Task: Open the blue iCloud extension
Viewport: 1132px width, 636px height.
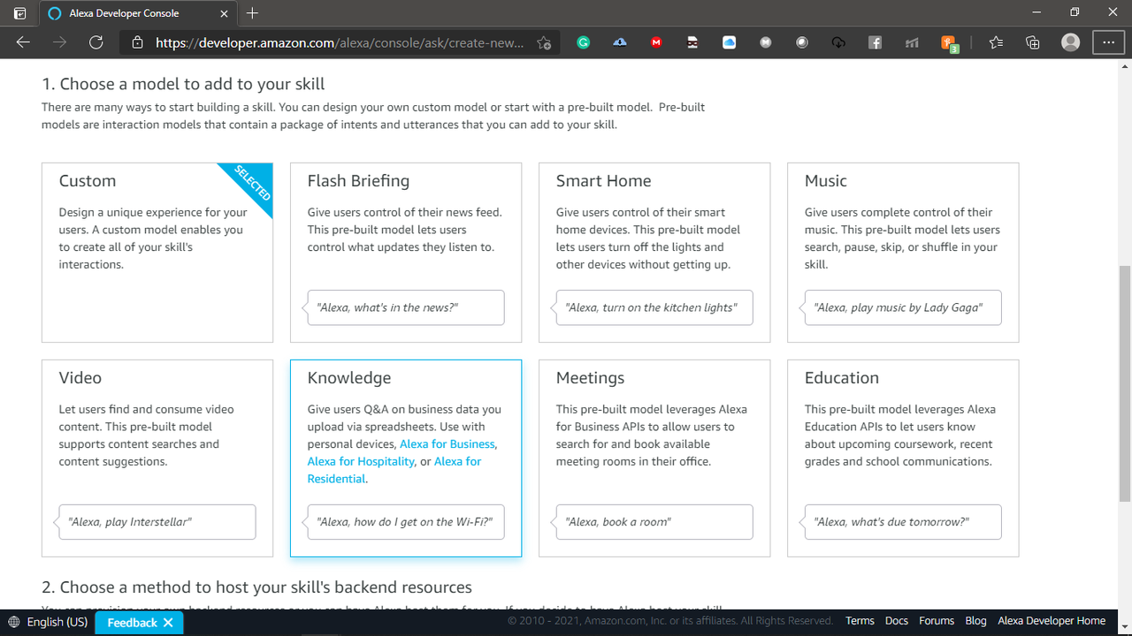Action: (729, 42)
